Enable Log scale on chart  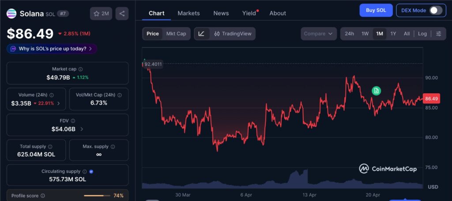pyautogui.click(x=422, y=34)
